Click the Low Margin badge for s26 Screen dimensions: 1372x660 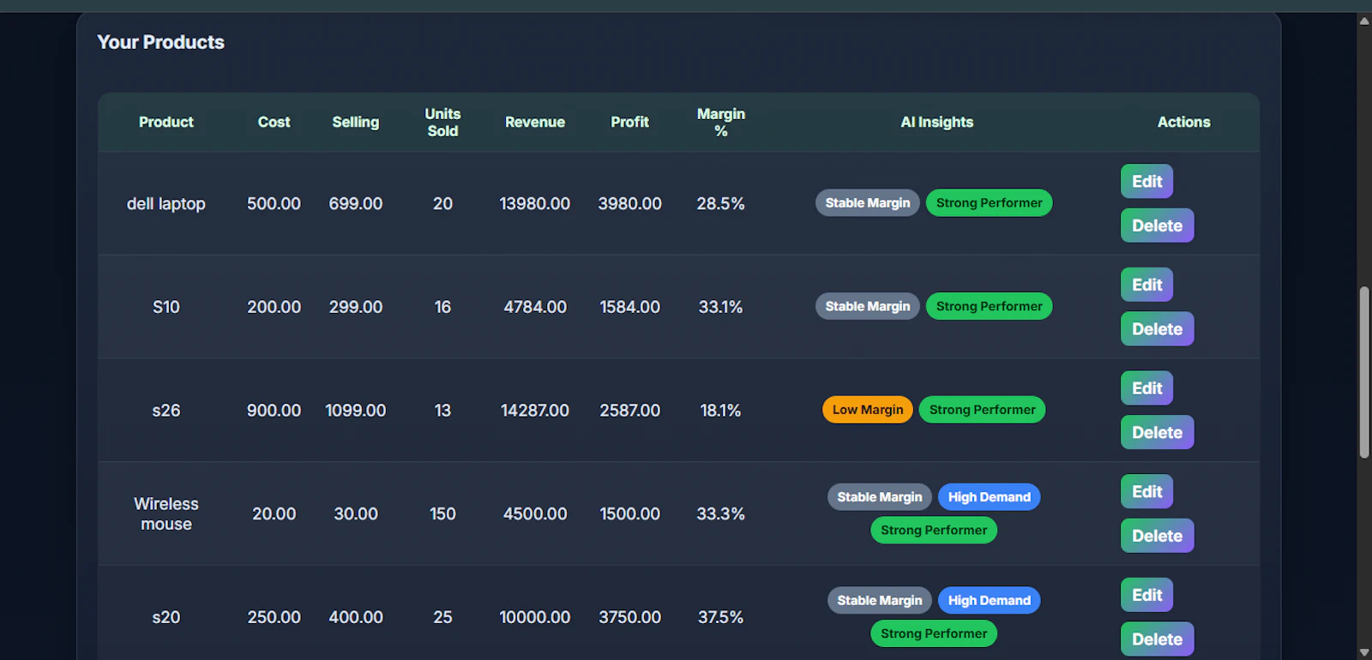tap(868, 410)
